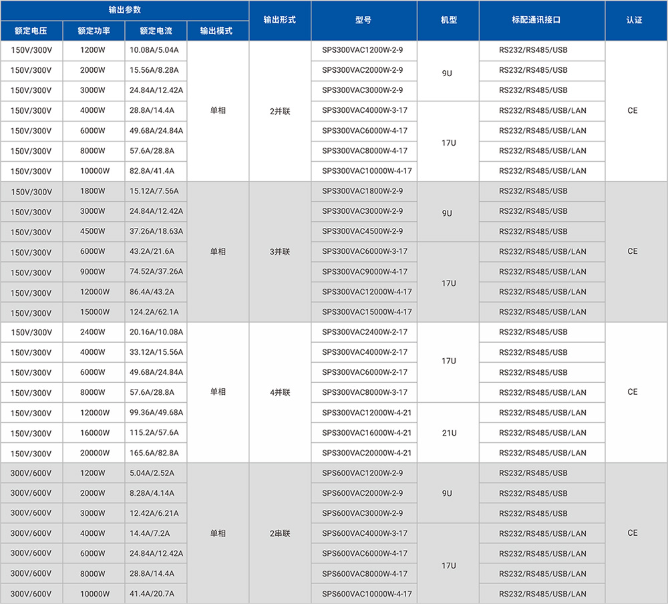The height and width of the screenshot is (604, 668).
Task: Select the 额定功率 column header
Action: click(94, 31)
